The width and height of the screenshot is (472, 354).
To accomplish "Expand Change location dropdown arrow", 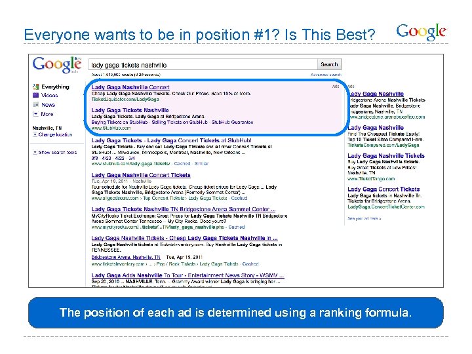I will pyautogui.click(x=35, y=134).
